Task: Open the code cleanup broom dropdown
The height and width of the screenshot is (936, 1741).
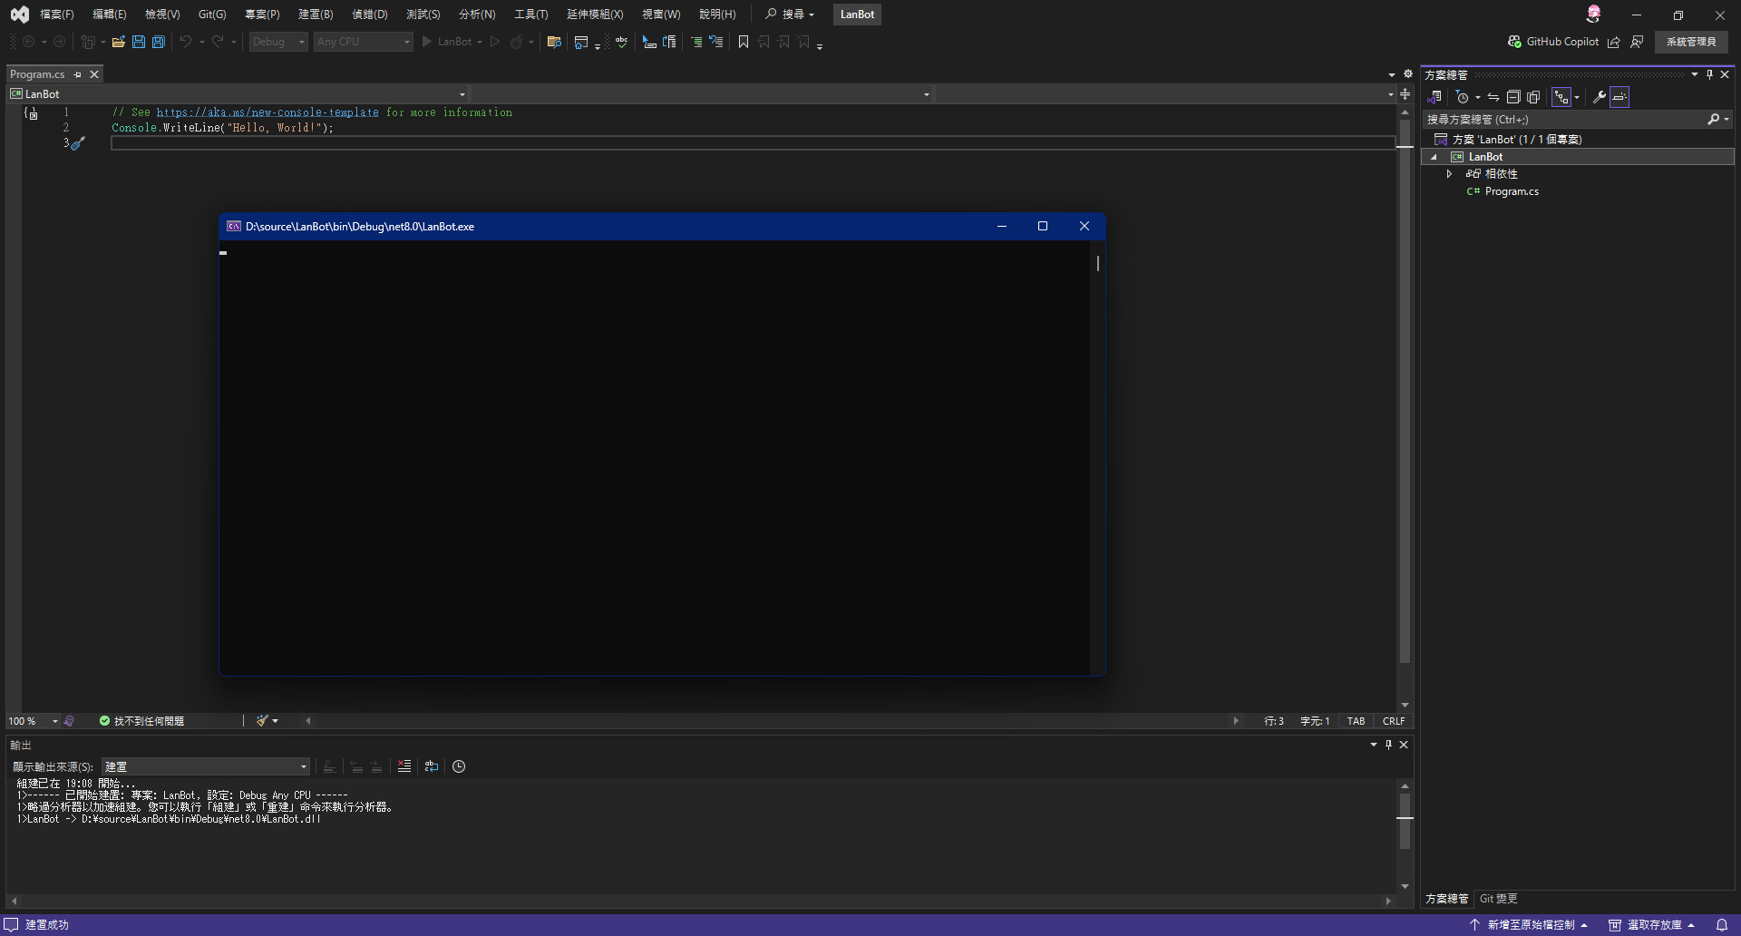Action: click(x=267, y=721)
